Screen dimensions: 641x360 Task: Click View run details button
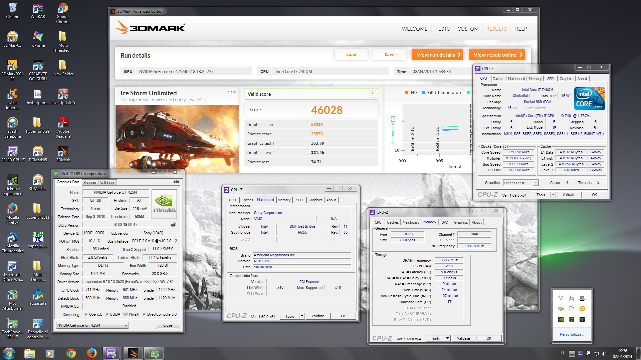click(437, 55)
